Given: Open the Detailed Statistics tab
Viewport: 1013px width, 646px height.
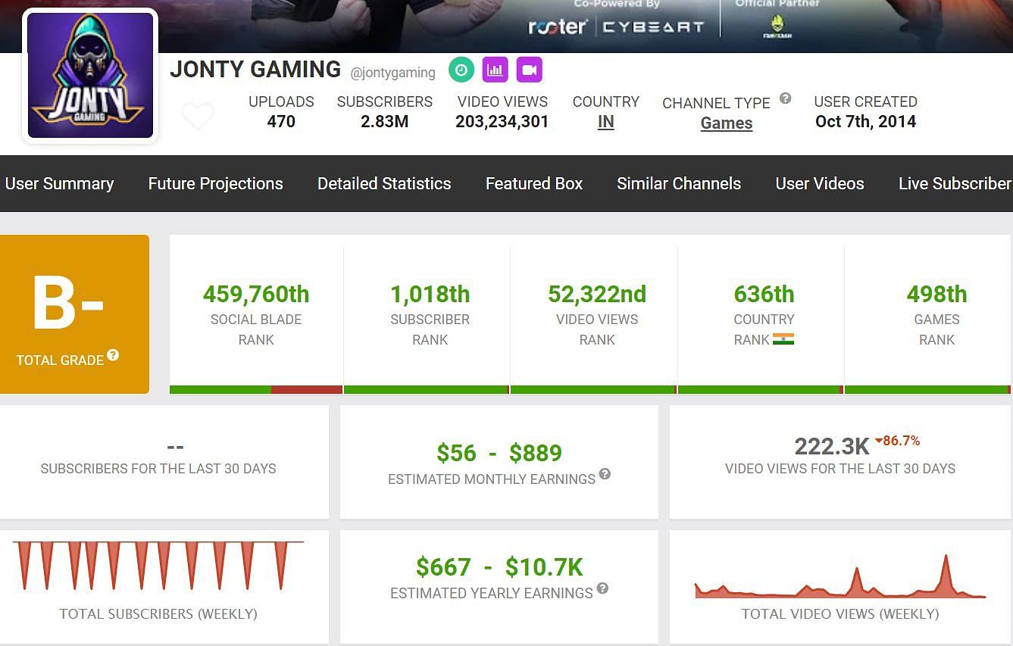Looking at the screenshot, I should coord(384,183).
